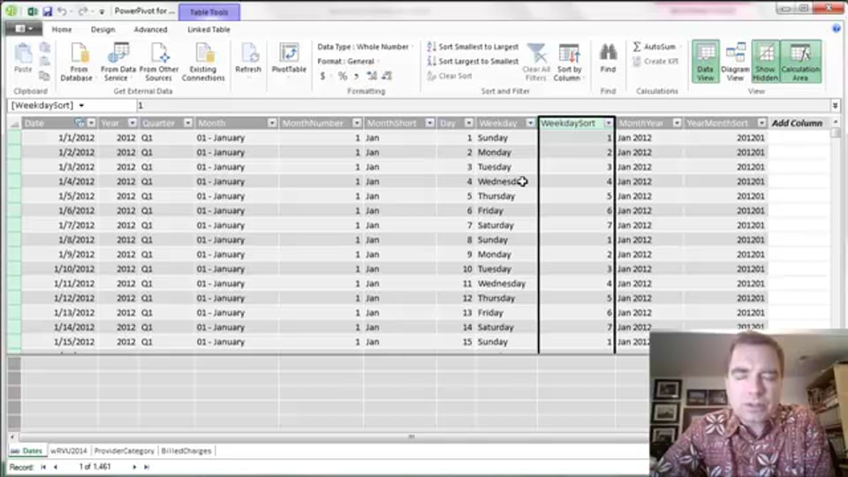Click the 1/15/2012 date cell

tap(59, 342)
